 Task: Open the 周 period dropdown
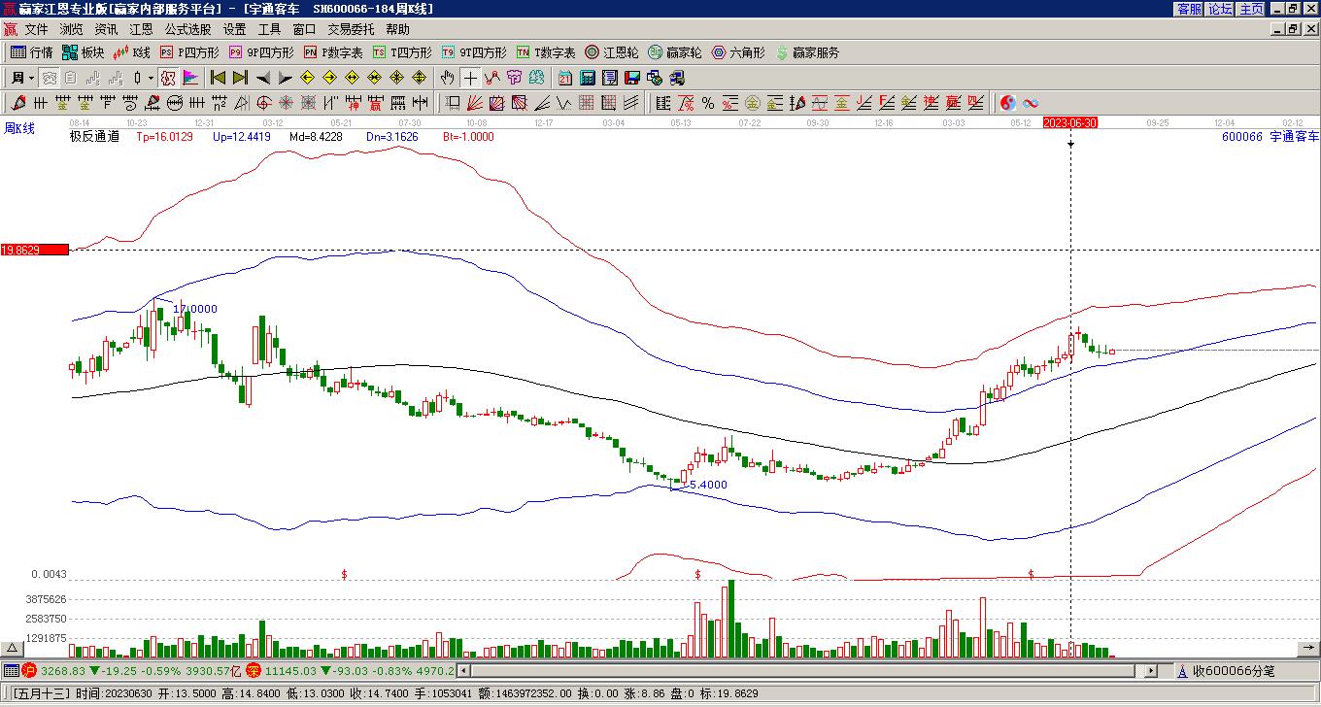coord(21,78)
